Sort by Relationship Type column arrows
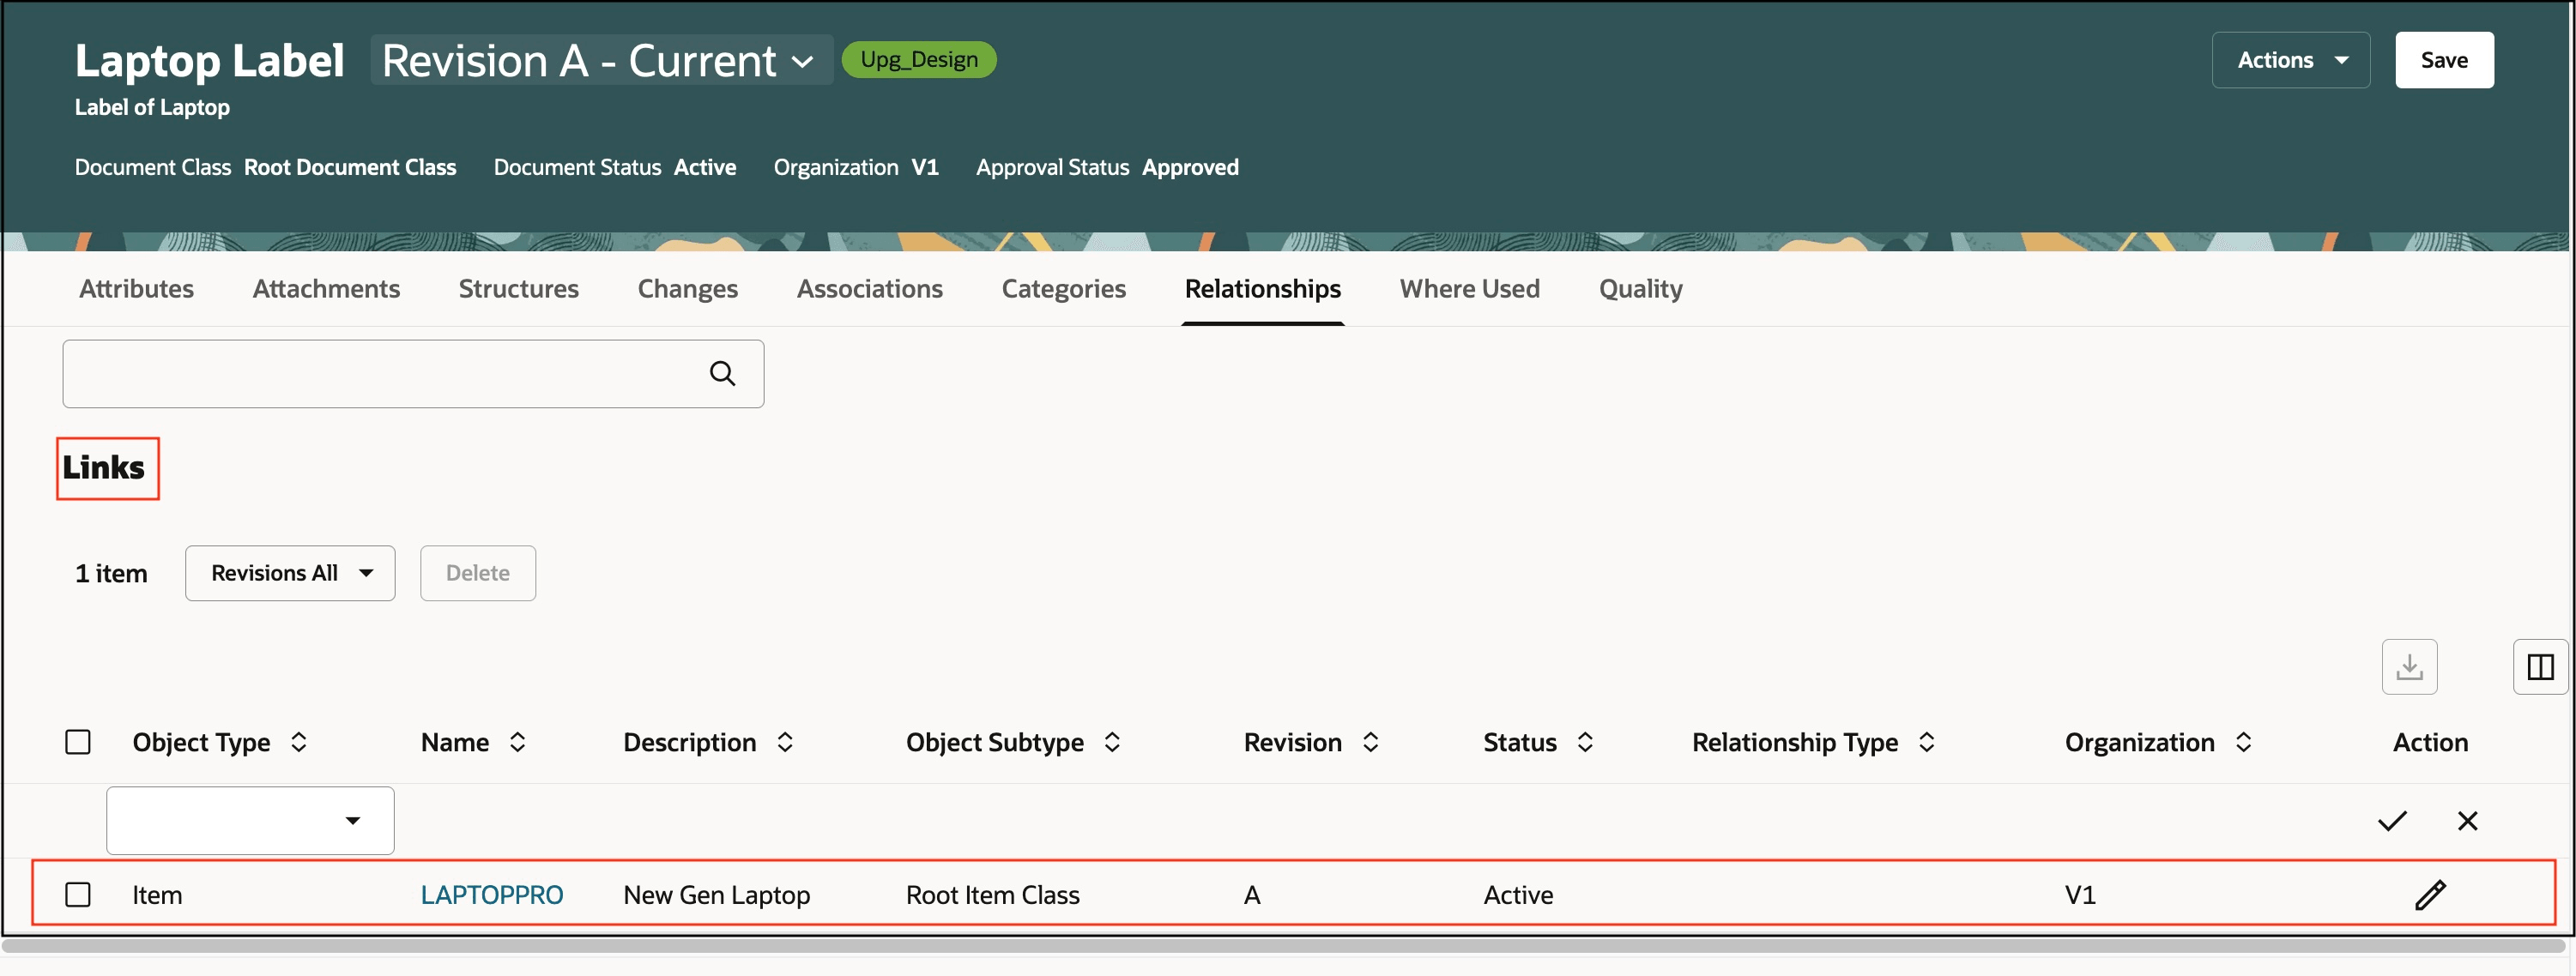 click(x=1926, y=742)
